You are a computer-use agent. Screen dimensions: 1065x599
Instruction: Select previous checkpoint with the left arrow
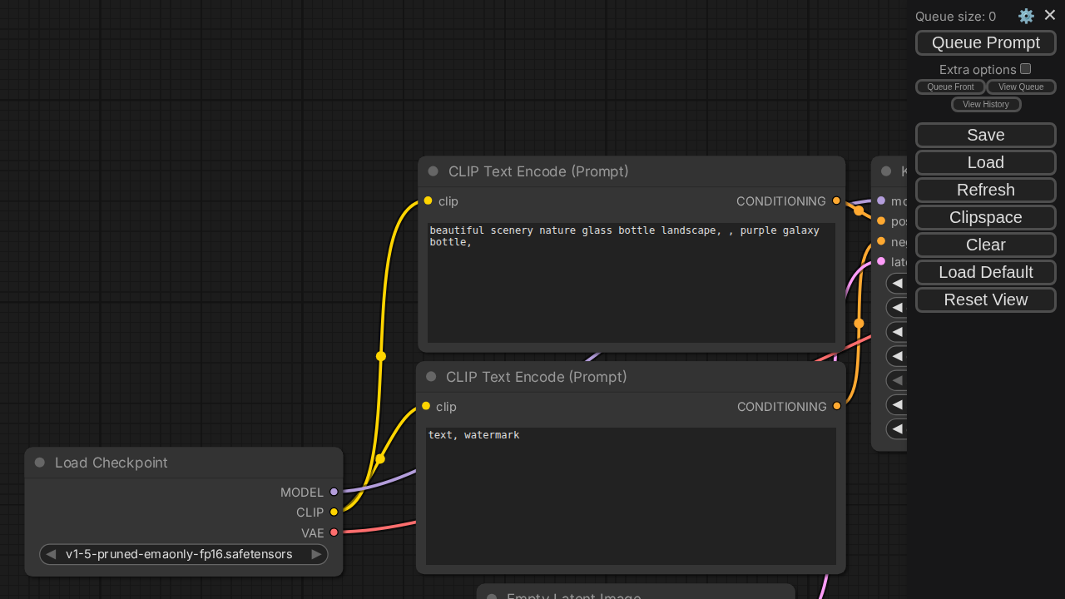coord(51,554)
